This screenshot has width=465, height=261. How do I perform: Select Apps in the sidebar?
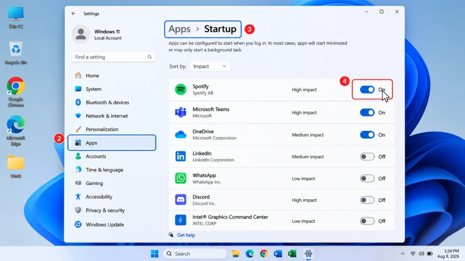click(112, 143)
